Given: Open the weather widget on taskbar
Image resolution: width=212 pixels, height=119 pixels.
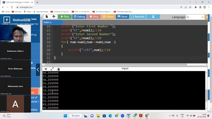Looking at the screenshot, I should tap(7, 116).
